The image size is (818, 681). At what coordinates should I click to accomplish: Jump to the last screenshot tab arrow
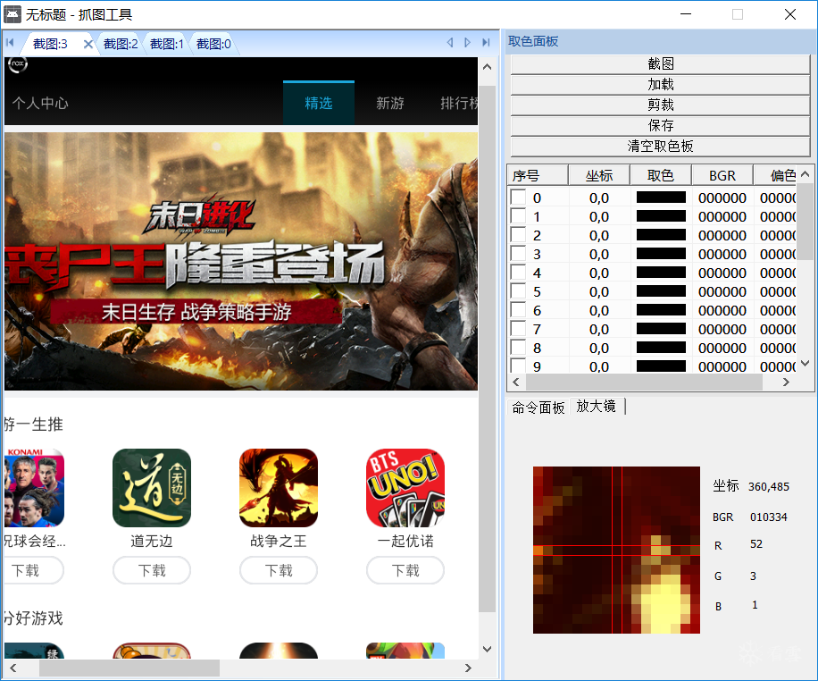point(486,43)
